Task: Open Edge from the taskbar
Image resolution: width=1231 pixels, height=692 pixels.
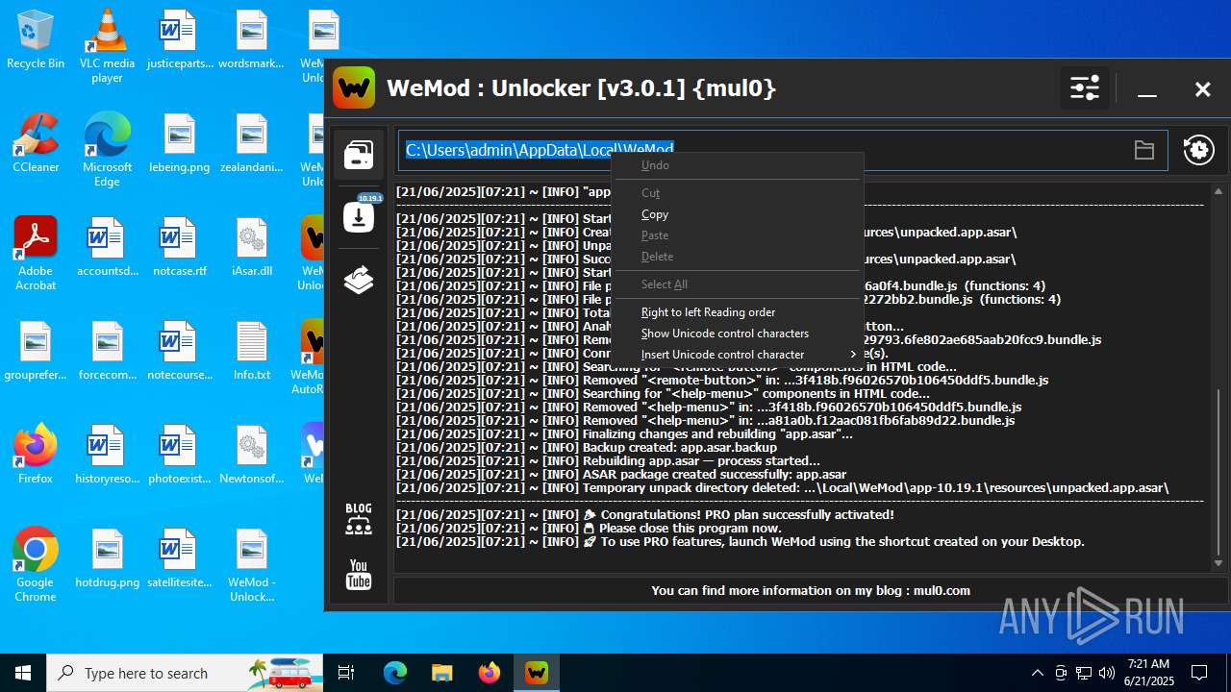Action: coord(395,673)
